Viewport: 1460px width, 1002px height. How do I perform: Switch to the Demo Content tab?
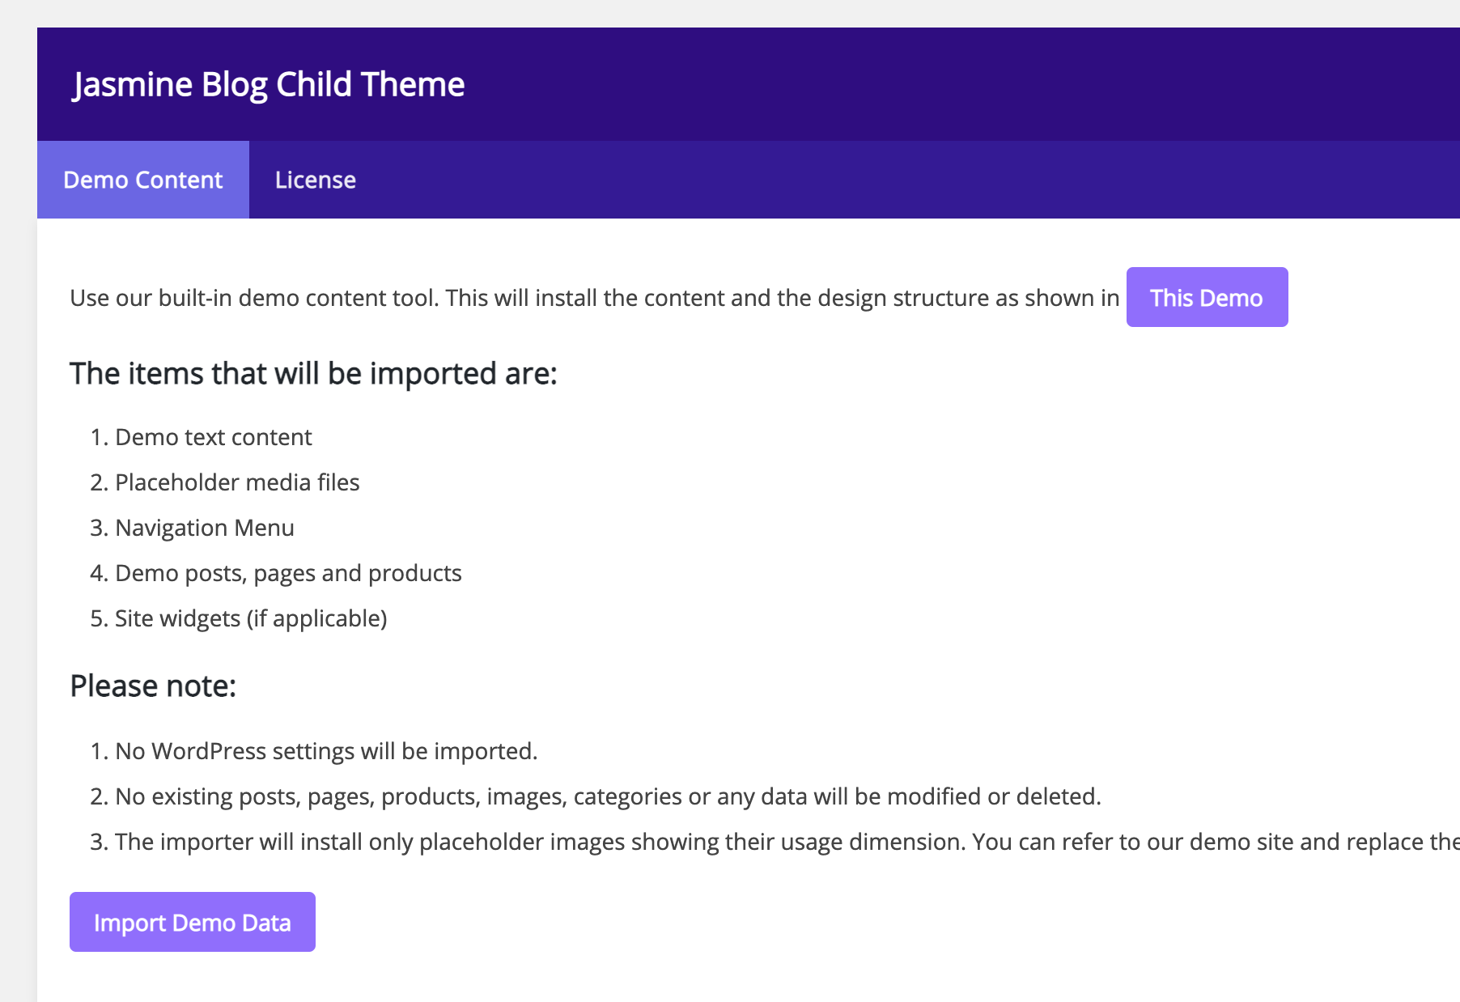point(143,180)
